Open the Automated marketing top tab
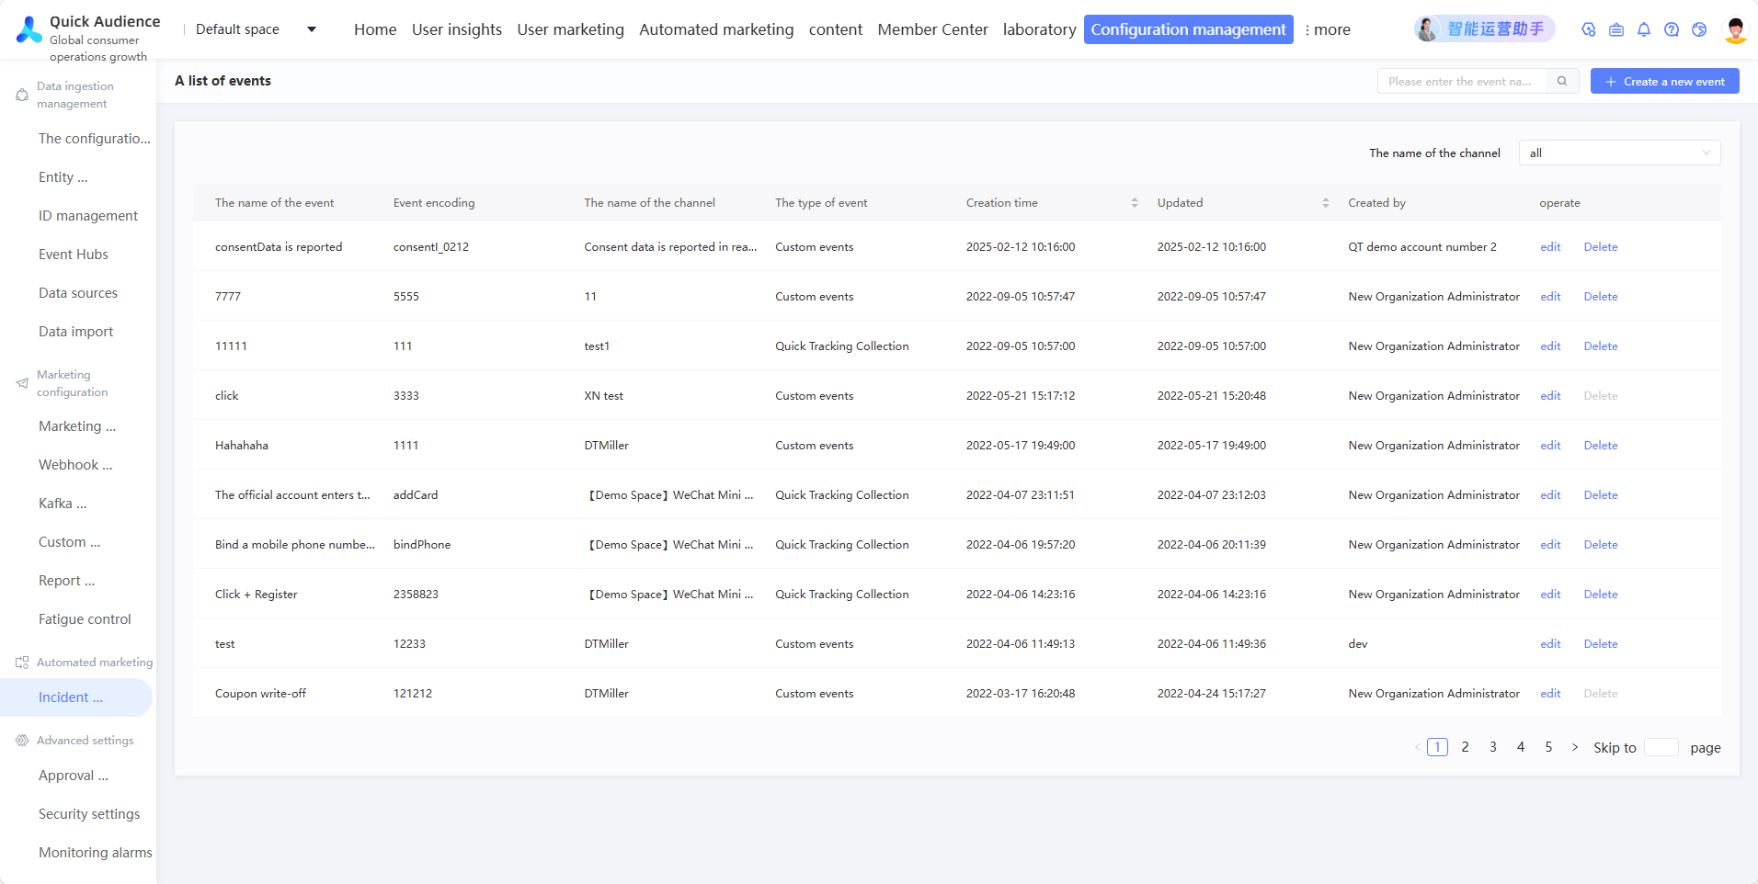Image resolution: width=1758 pixels, height=884 pixels. point(716,29)
